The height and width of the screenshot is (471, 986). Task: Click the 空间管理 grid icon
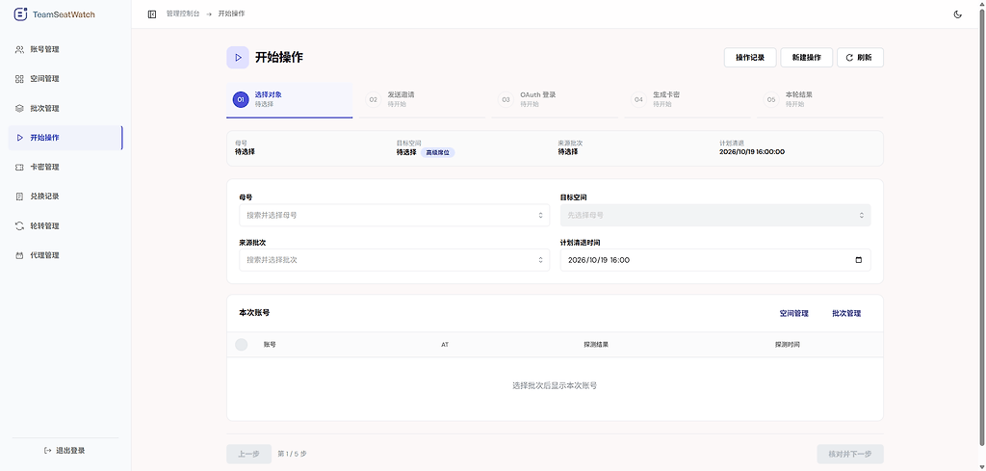[19, 79]
